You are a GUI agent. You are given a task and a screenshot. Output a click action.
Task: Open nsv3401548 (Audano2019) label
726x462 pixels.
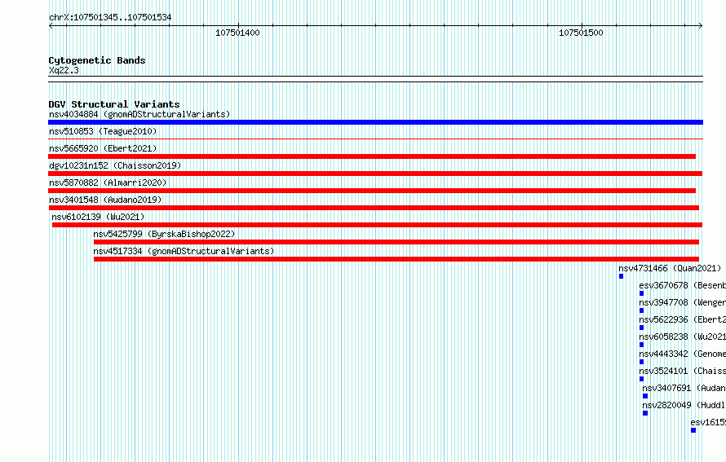[x=105, y=200]
